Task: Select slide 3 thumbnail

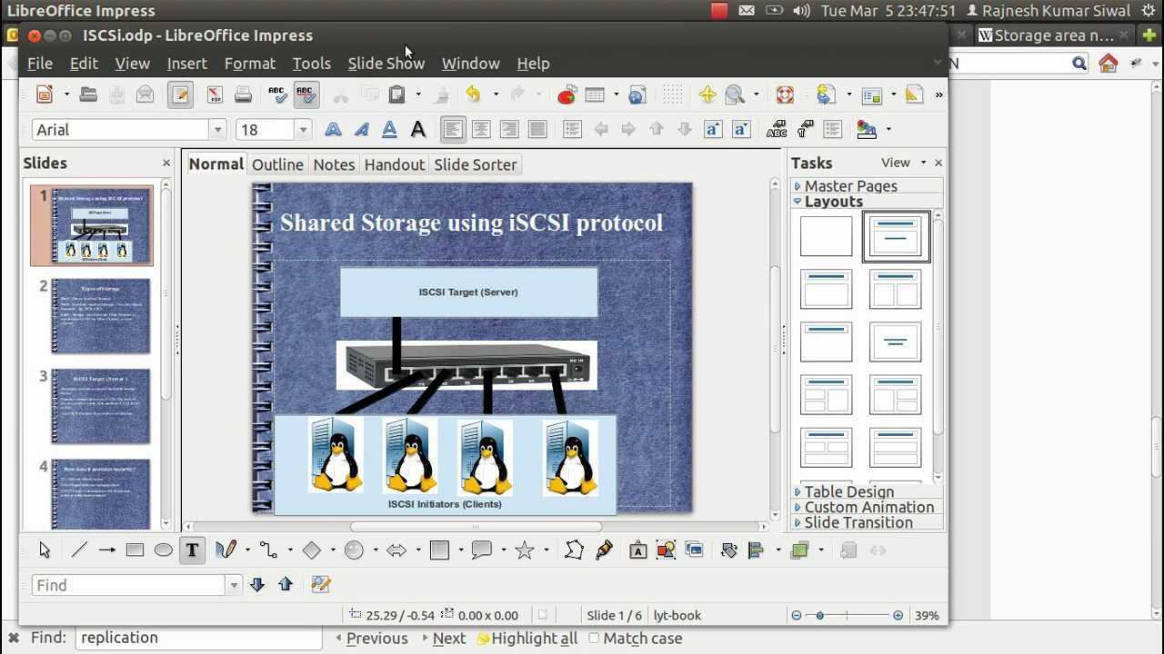Action: tap(101, 406)
